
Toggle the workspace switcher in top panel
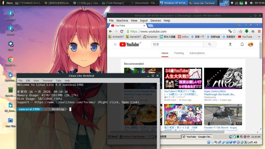[x=224, y=3]
